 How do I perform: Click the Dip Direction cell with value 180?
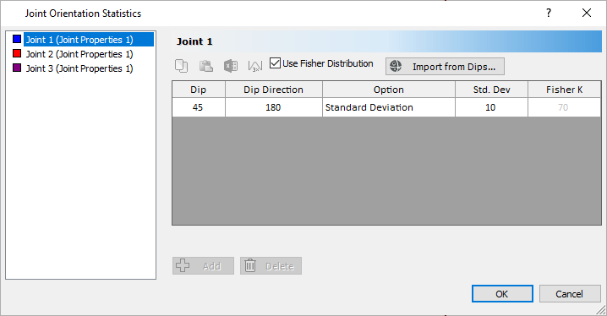point(273,107)
